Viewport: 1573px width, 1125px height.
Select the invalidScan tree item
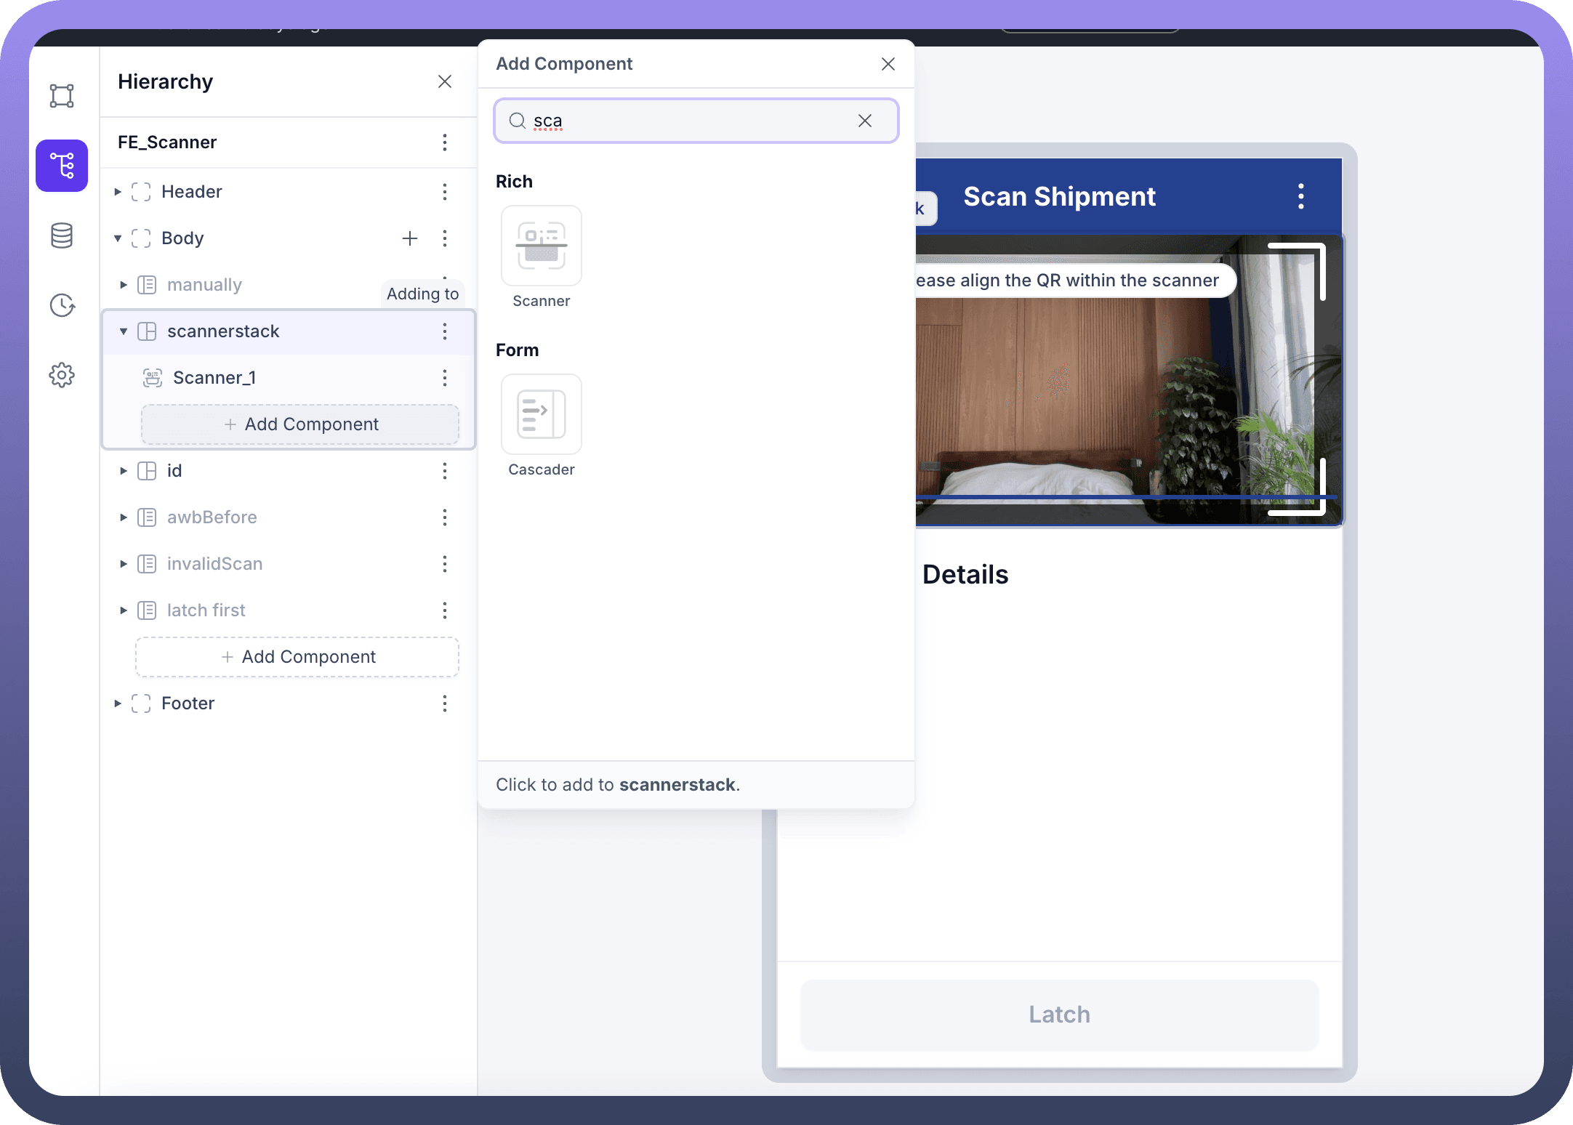[x=214, y=564]
